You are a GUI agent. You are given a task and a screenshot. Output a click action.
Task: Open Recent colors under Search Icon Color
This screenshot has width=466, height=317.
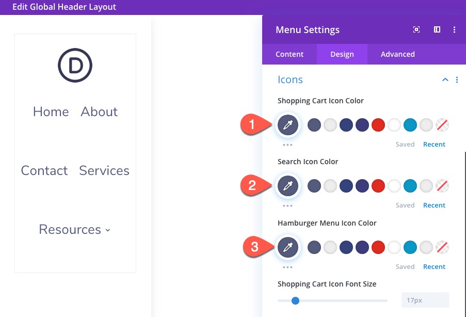pos(434,205)
